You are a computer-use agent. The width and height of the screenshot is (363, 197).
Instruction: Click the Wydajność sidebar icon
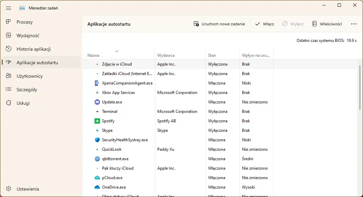8,35
